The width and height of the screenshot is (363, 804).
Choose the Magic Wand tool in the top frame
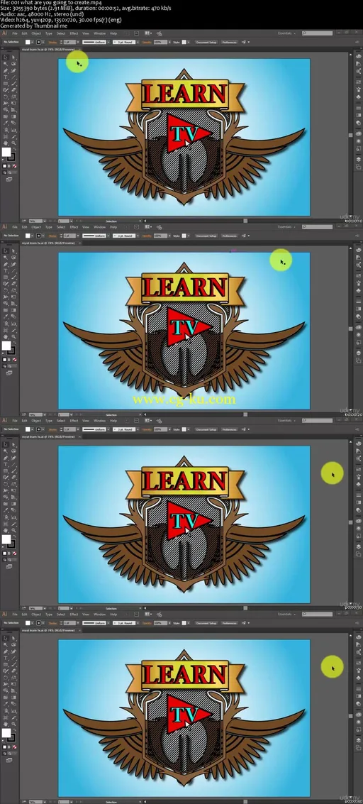pos(5,64)
